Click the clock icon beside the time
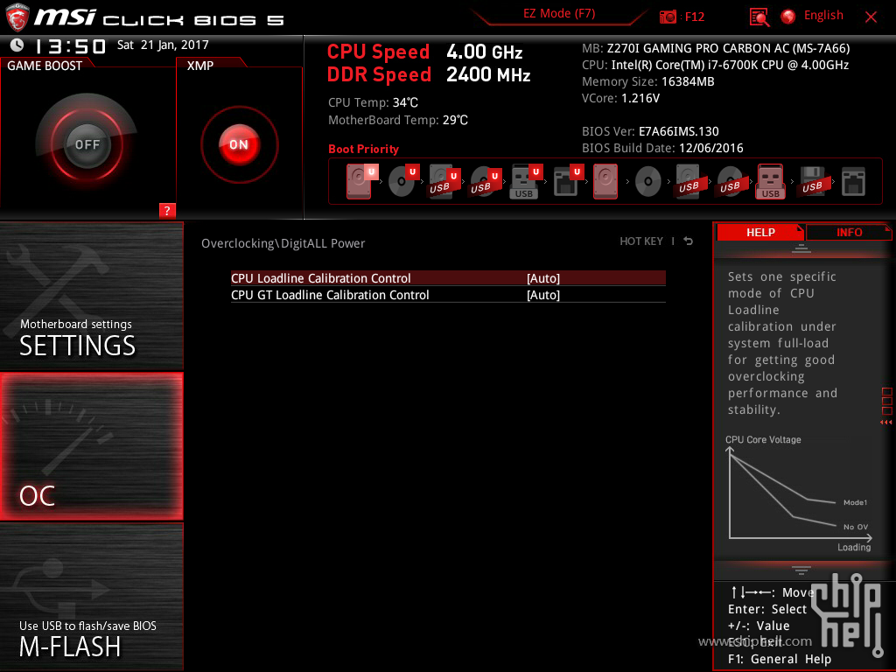Image resolution: width=896 pixels, height=672 pixels. [17, 45]
